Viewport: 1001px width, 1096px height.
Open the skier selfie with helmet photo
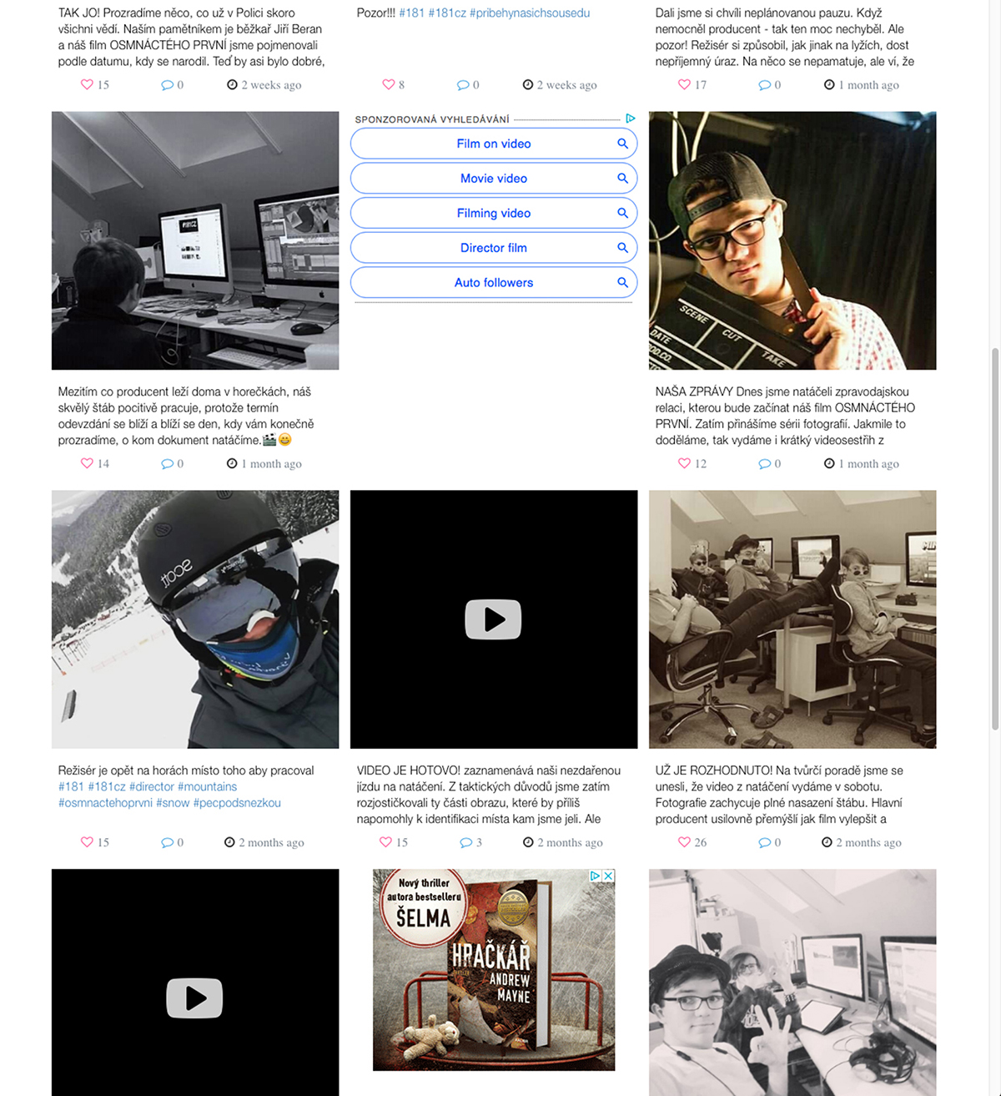click(194, 619)
